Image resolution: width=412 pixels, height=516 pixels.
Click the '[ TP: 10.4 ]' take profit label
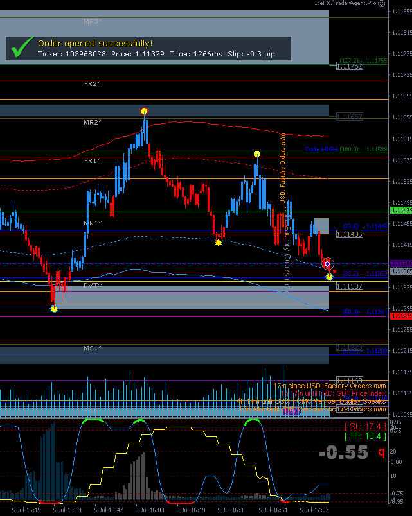coord(365,436)
